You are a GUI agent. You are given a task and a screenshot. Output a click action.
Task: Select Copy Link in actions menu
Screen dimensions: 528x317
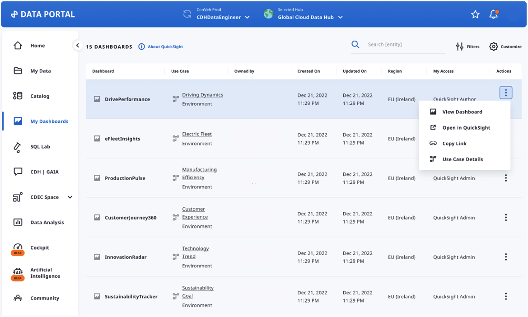pyautogui.click(x=454, y=144)
